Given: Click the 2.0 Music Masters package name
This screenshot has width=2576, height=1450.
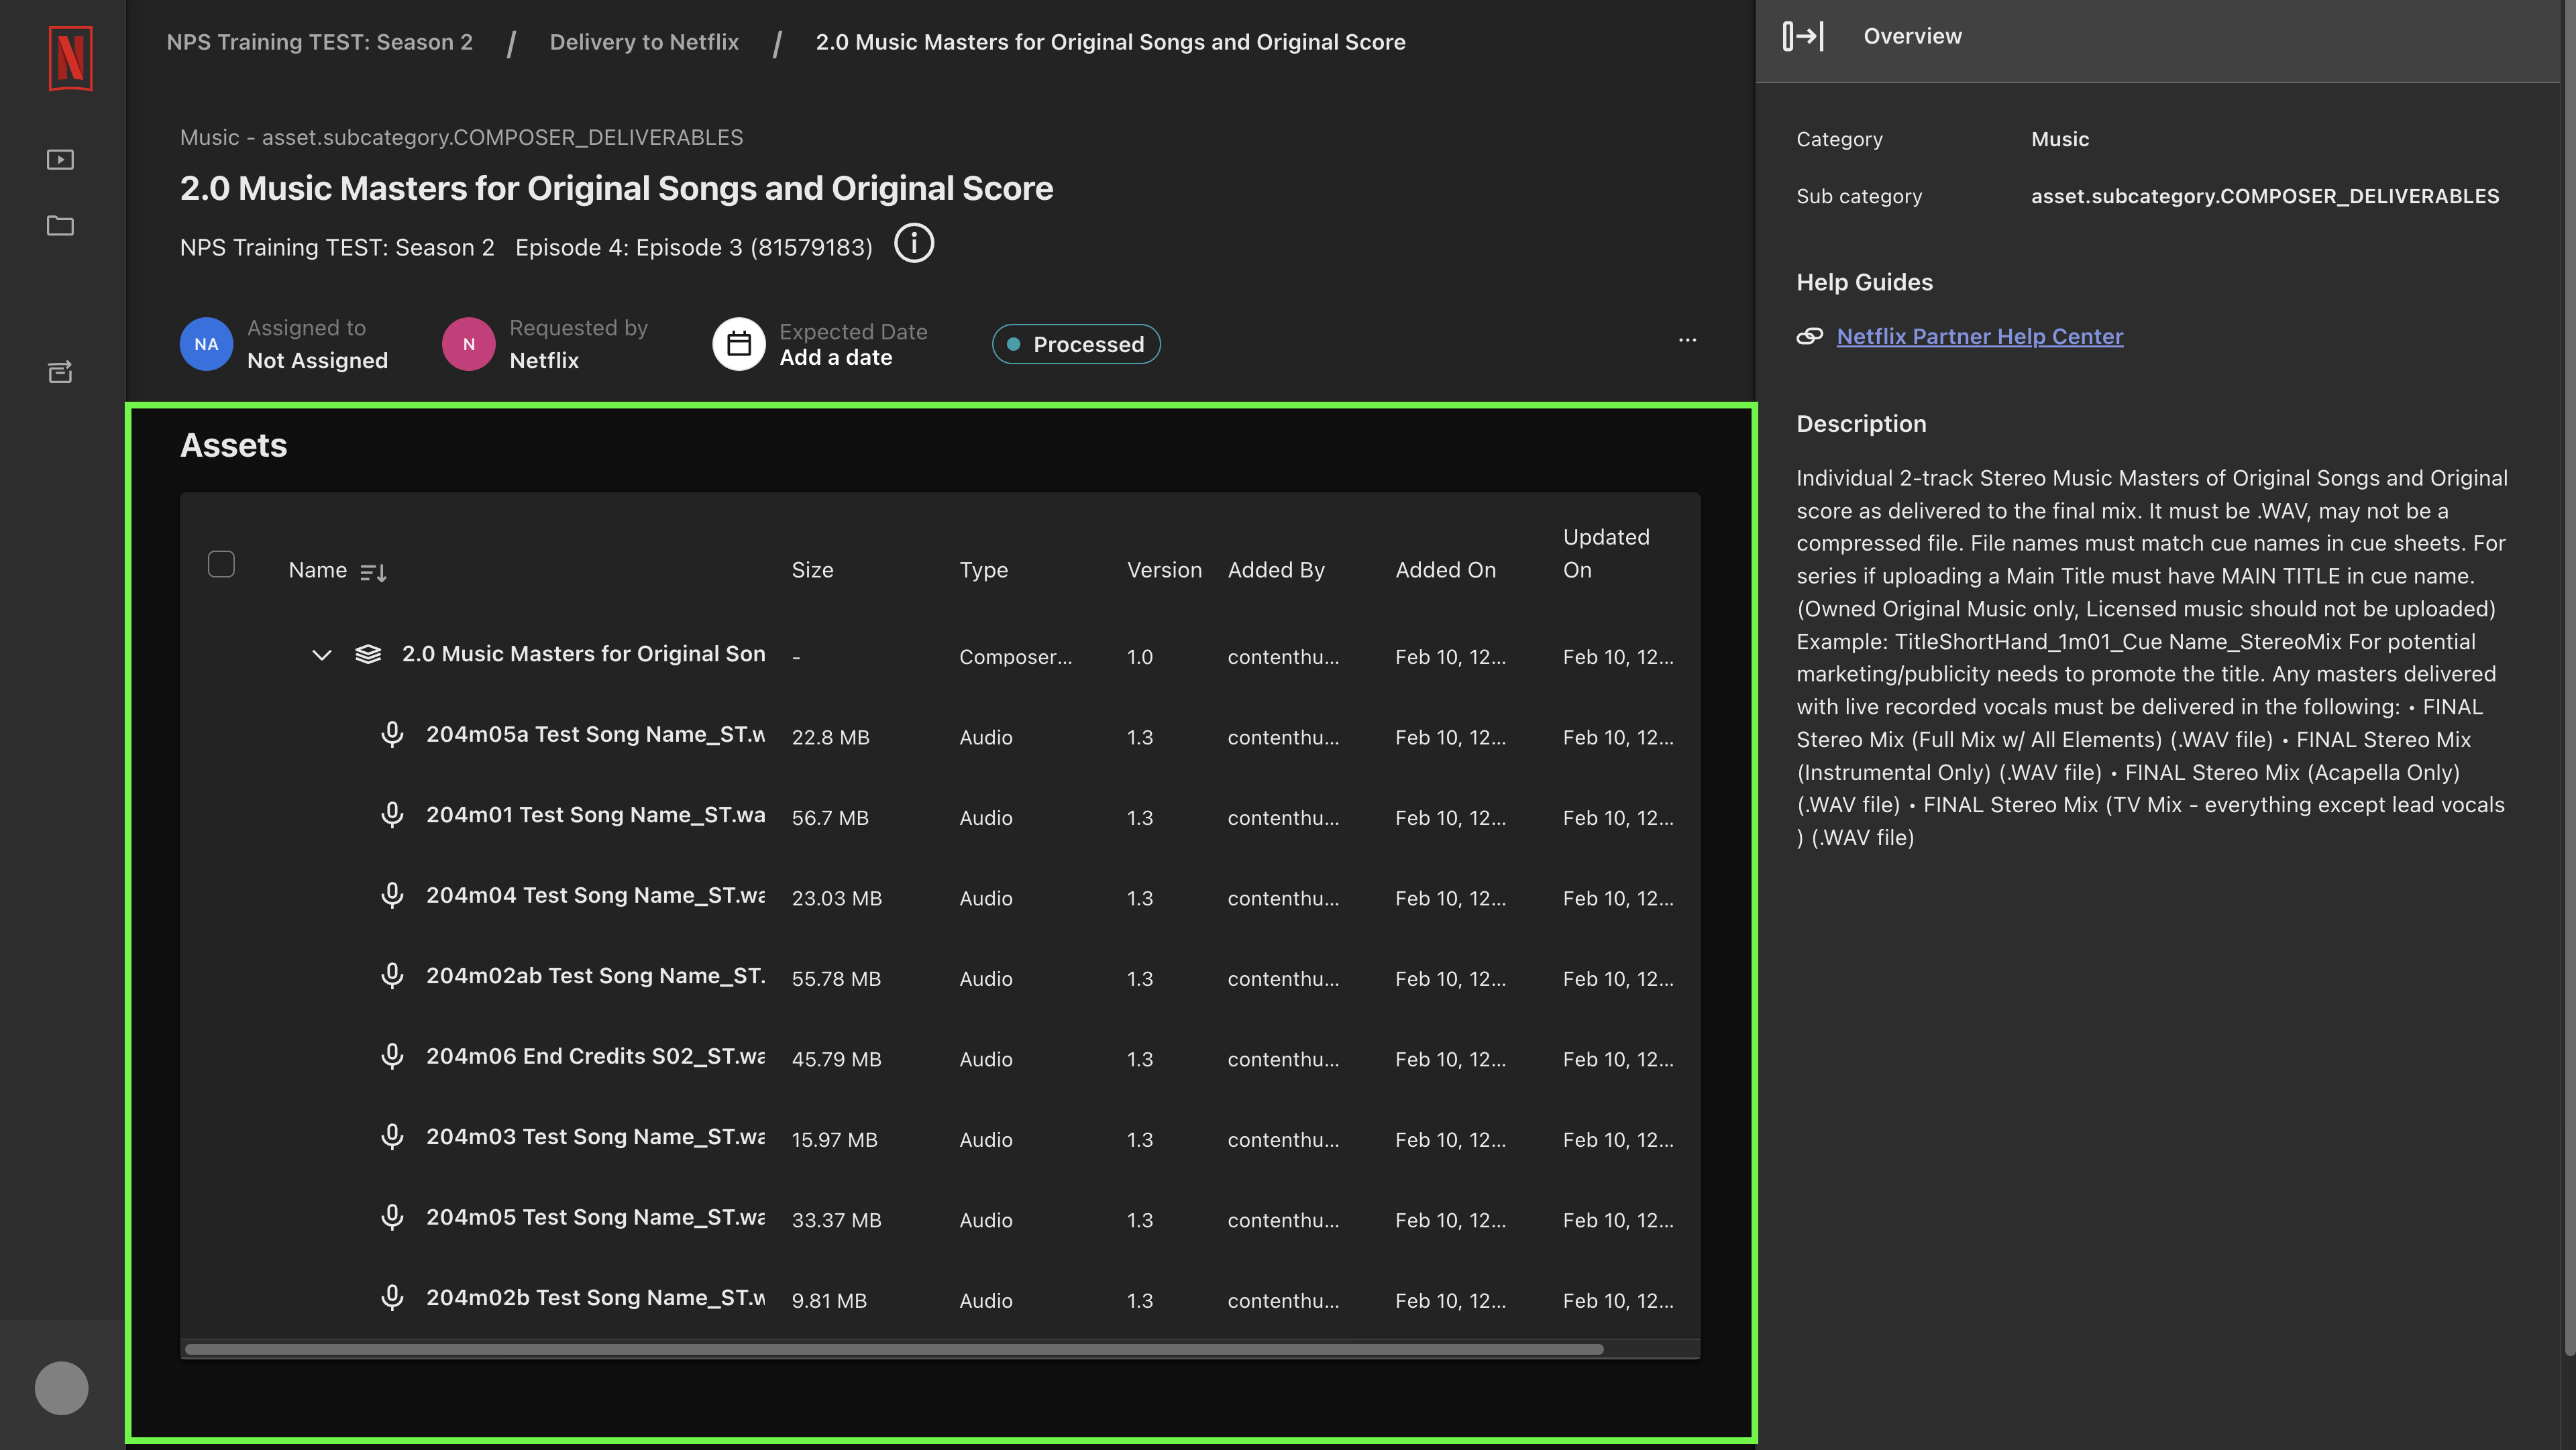Looking at the screenshot, I should pyautogui.click(x=583, y=654).
